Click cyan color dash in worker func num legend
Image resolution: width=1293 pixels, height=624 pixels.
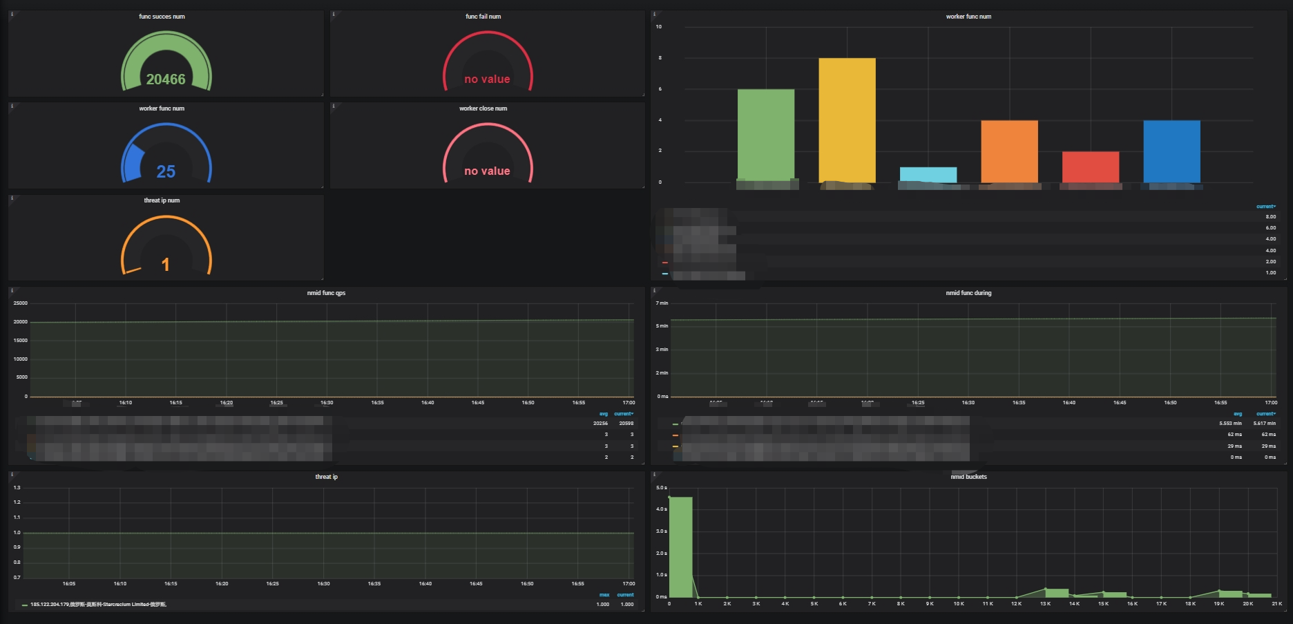[665, 274]
